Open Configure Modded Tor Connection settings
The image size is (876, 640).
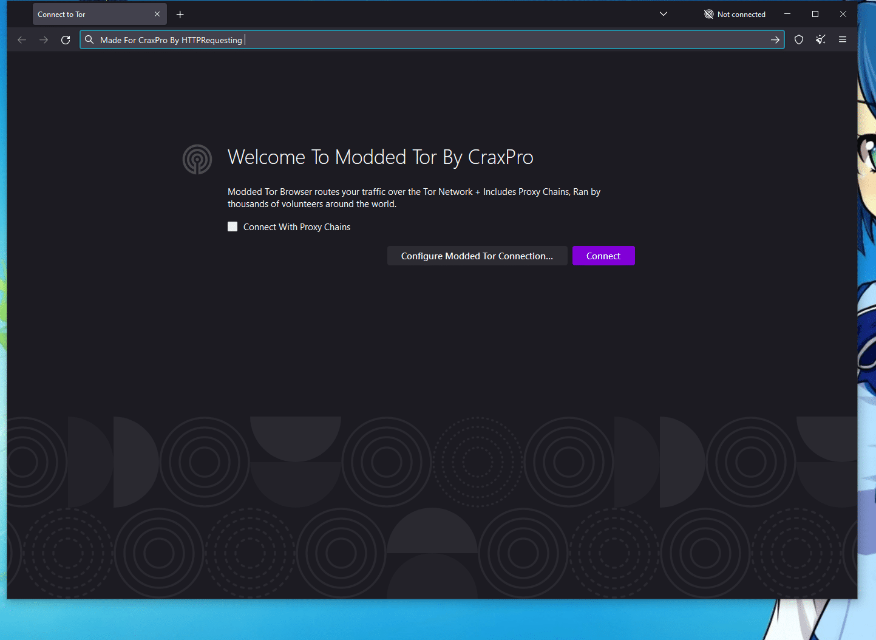[x=477, y=256]
